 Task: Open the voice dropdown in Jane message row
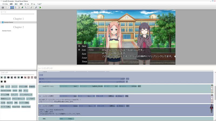click(x=86, y=96)
